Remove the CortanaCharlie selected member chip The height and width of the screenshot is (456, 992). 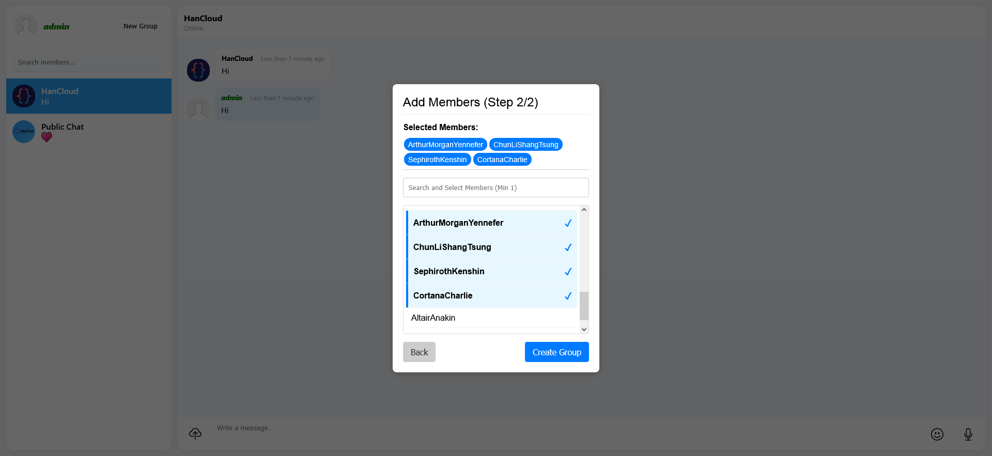point(502,160)
